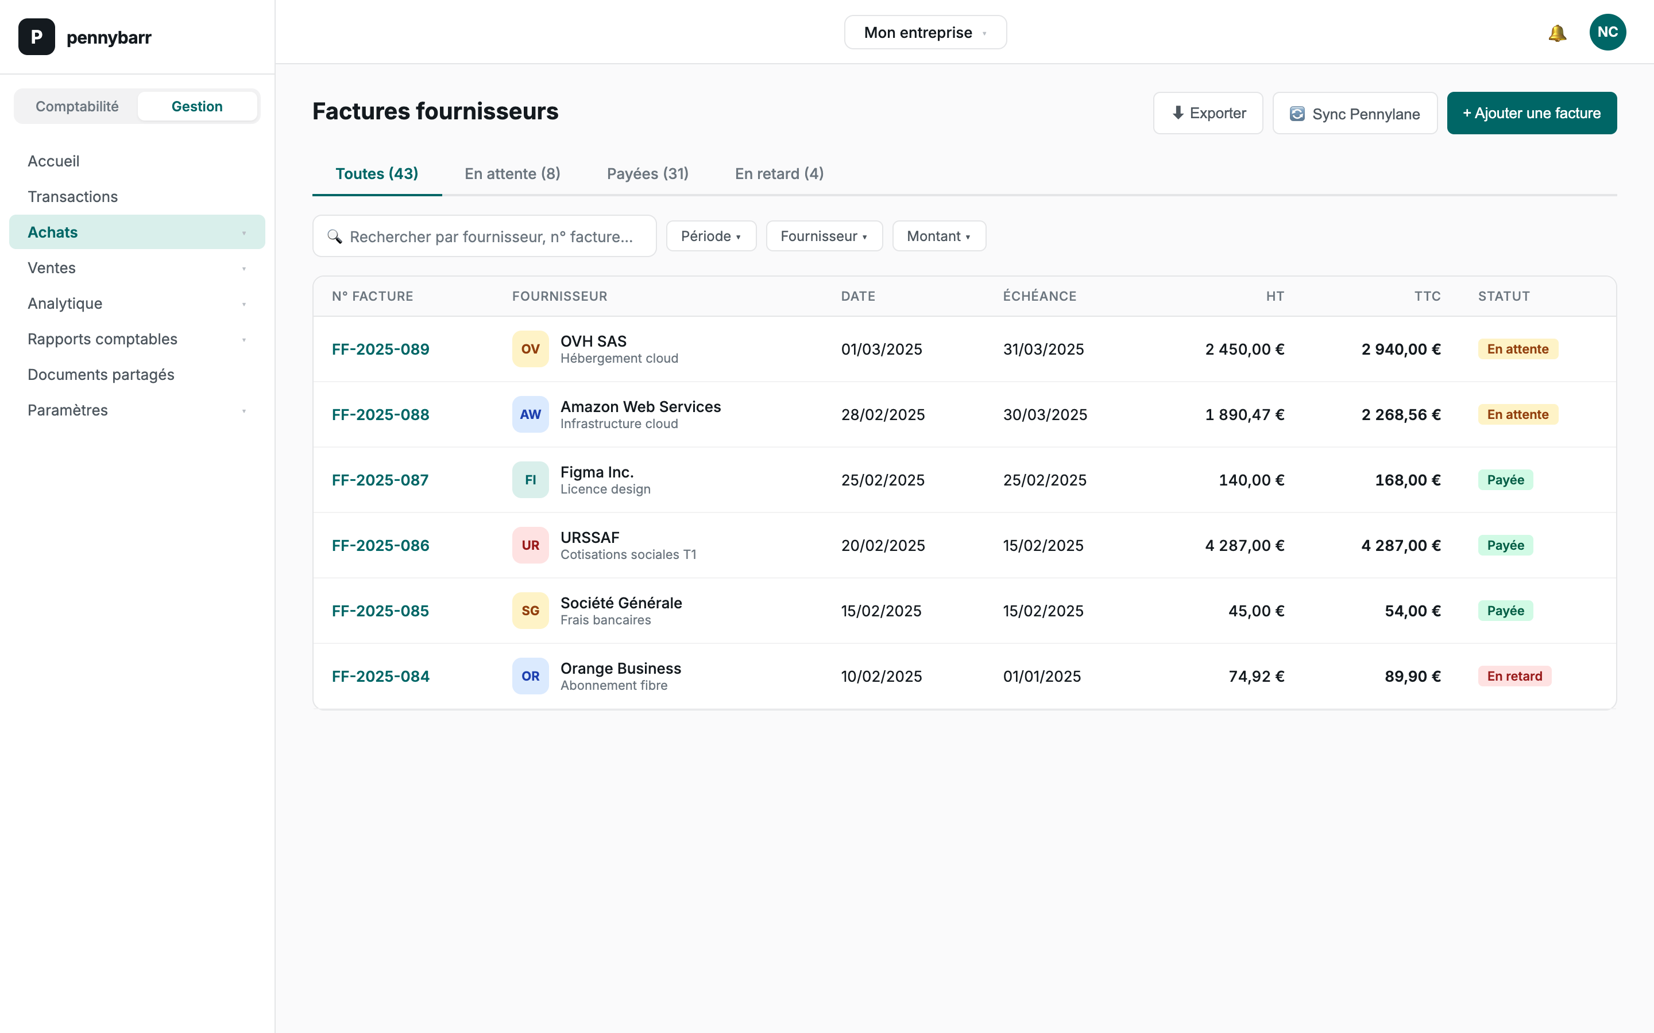Switch to the Comptabilité mode toggle

pos(77,107)
